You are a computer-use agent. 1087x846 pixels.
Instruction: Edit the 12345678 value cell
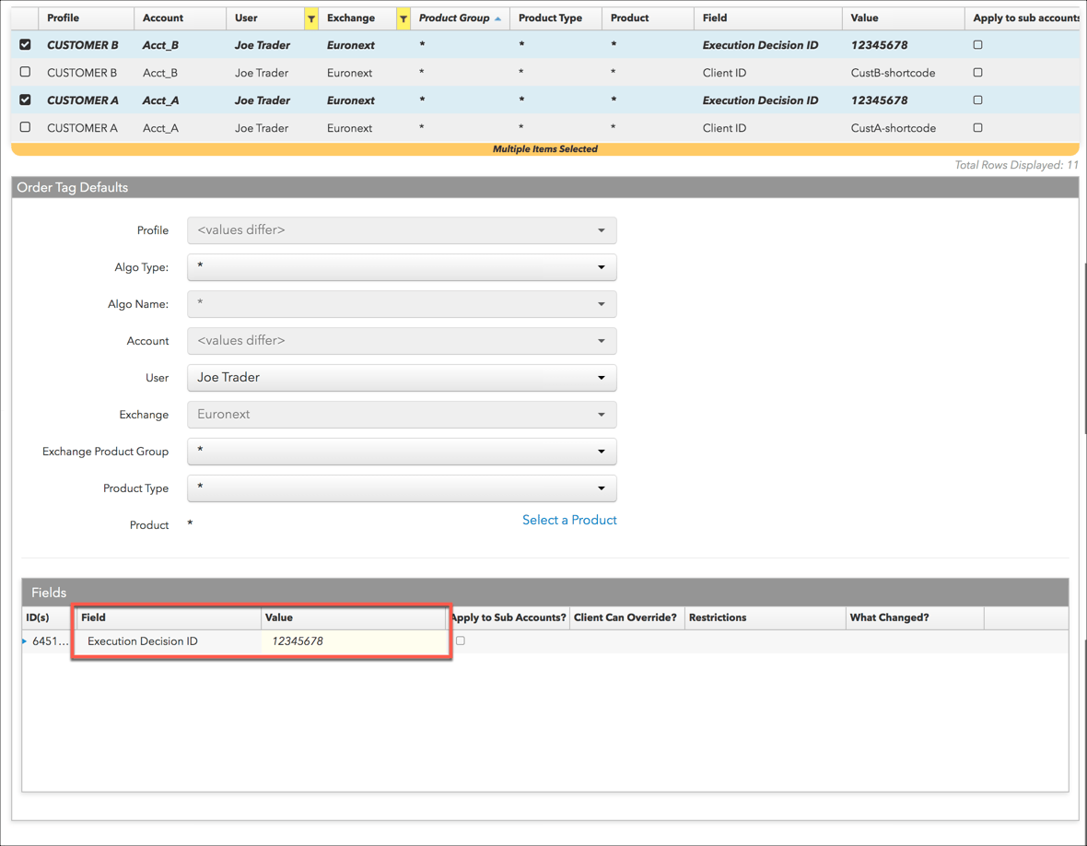tap(354, 641)
